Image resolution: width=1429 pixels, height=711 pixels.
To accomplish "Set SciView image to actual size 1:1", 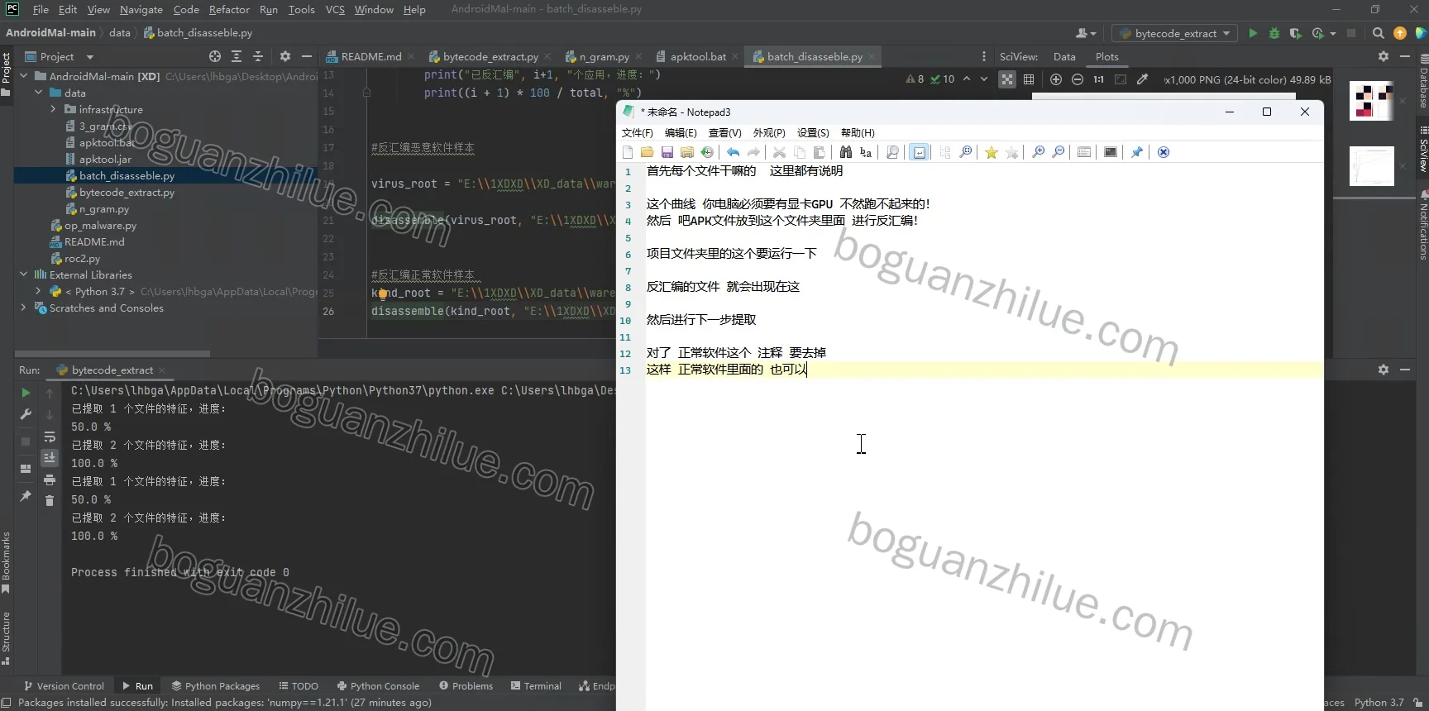I will (1098, 79).
